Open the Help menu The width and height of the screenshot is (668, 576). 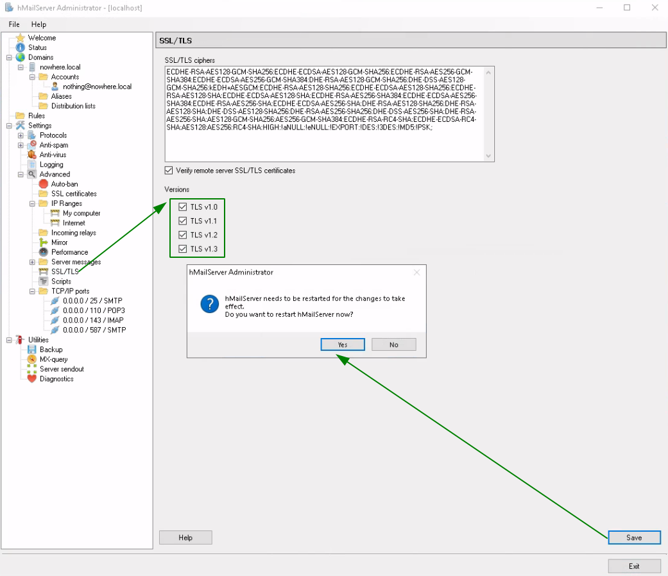point(39,24)
